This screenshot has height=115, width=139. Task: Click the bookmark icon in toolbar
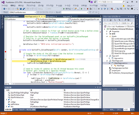[x=132, y=9]
